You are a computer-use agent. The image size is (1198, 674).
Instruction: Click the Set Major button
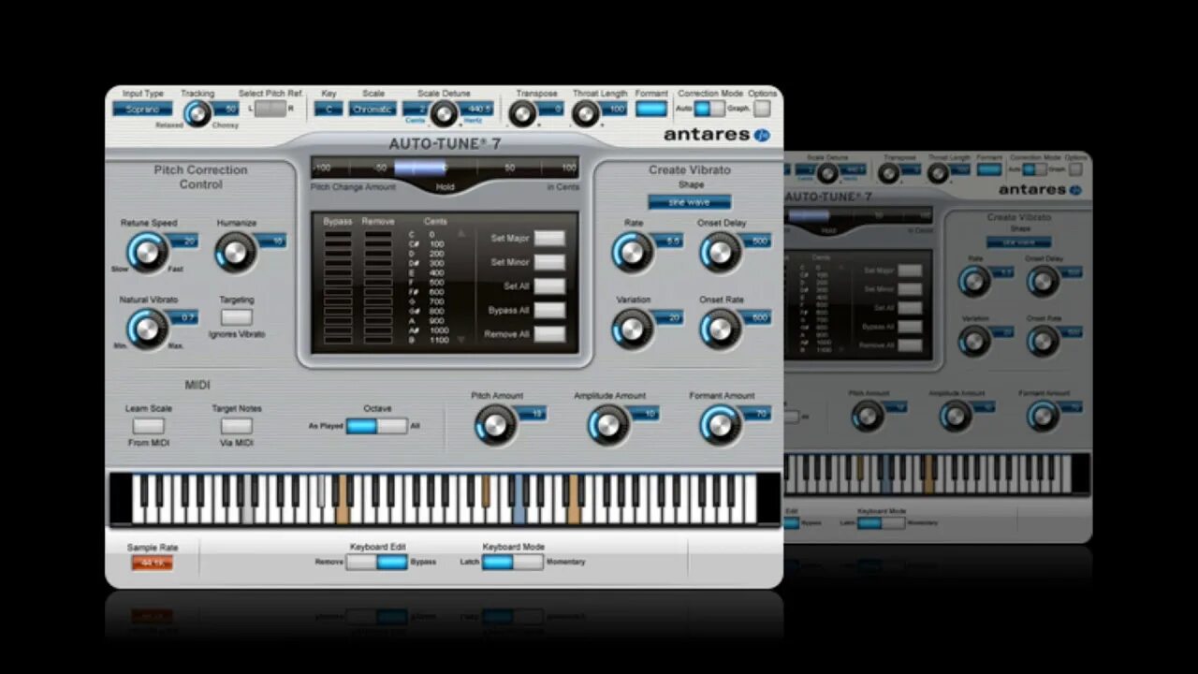pyautogui.click(x=549, y=238)
